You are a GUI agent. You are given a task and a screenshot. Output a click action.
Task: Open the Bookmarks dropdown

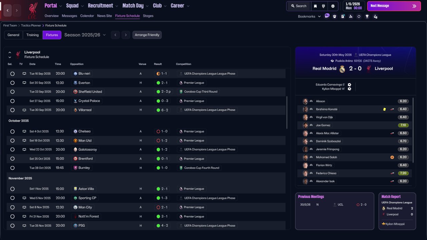tap(309, 16)
